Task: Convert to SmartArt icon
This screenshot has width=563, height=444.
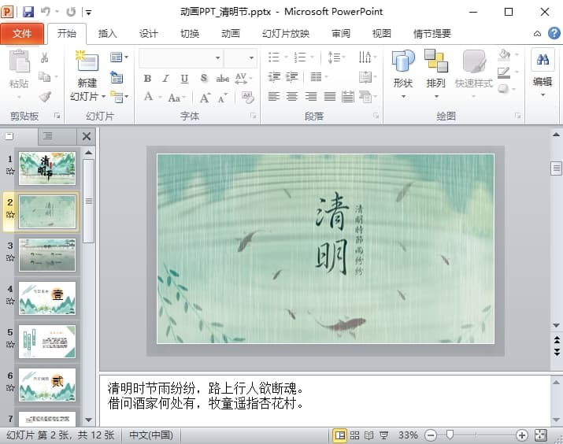Action: pos(367,97)
